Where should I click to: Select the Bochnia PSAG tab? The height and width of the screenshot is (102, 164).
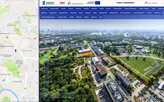54,9
